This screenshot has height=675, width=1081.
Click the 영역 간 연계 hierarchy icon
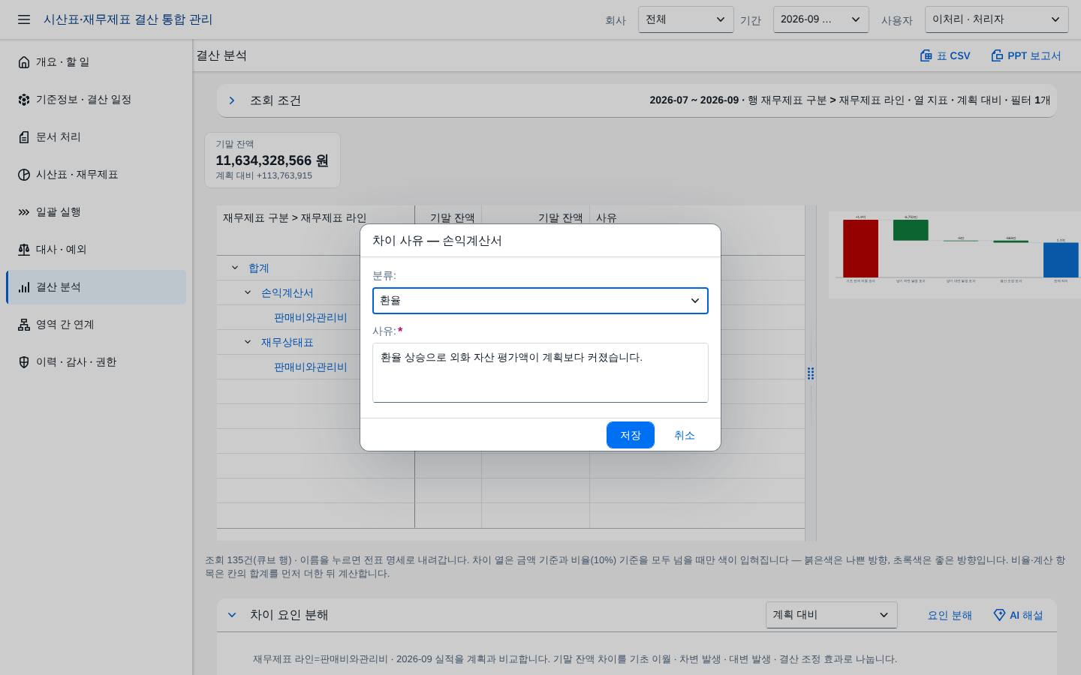point(24,325)
